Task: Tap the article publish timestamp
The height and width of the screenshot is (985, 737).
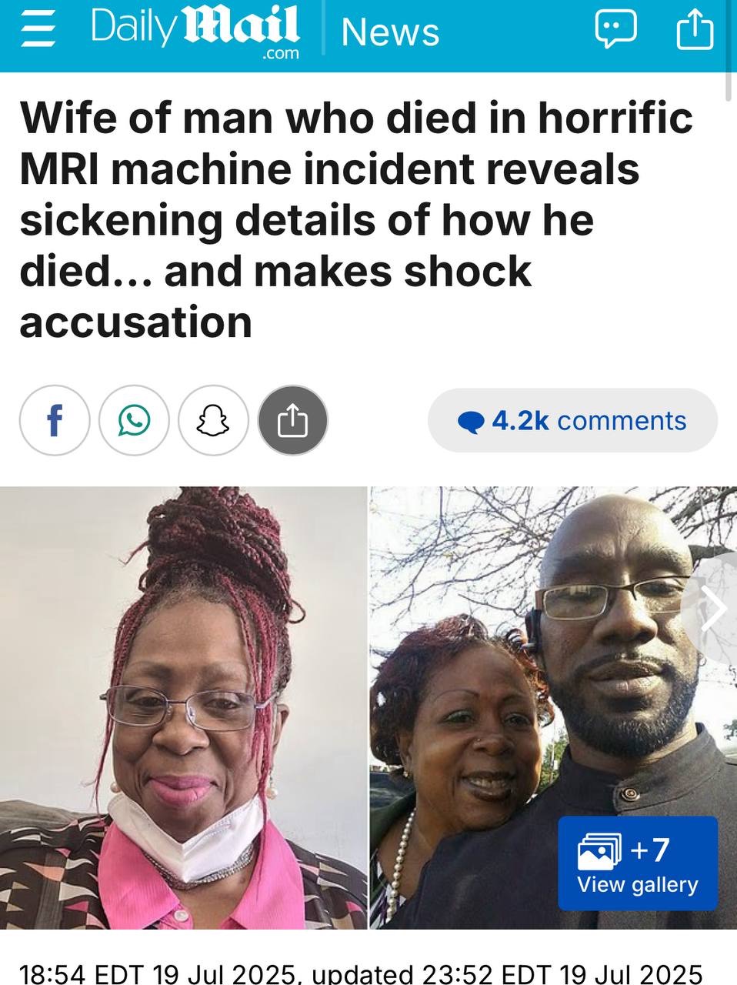Action: (360, 973)
